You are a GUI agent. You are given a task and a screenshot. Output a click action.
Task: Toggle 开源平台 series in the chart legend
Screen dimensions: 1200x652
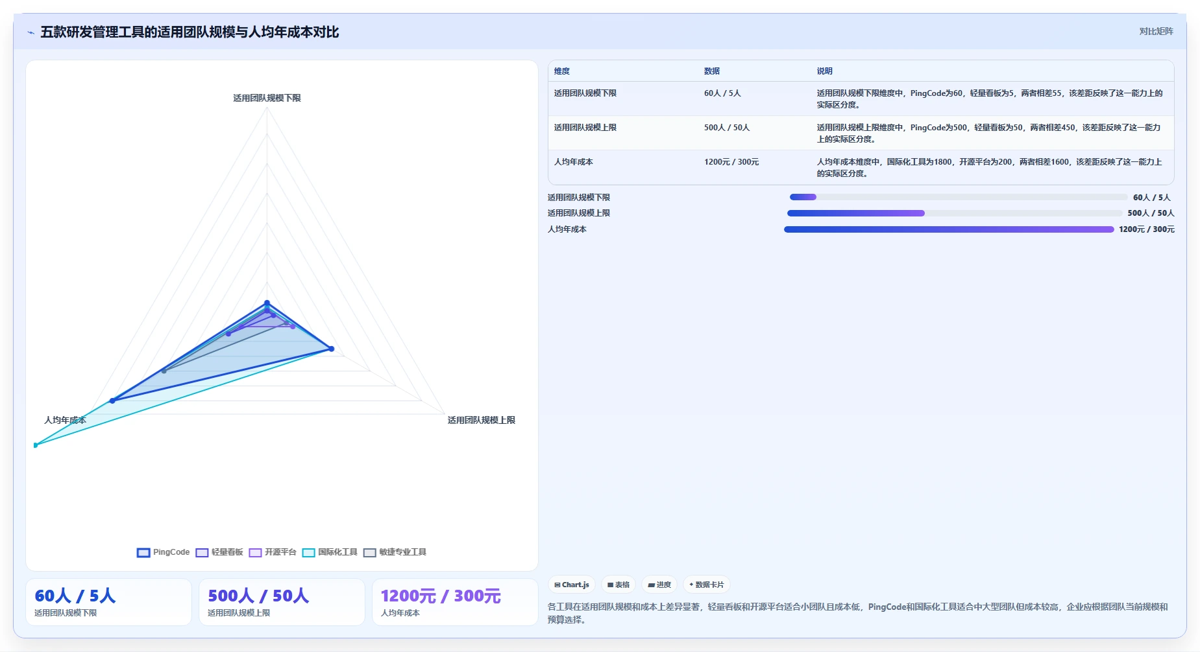(273, 552)
